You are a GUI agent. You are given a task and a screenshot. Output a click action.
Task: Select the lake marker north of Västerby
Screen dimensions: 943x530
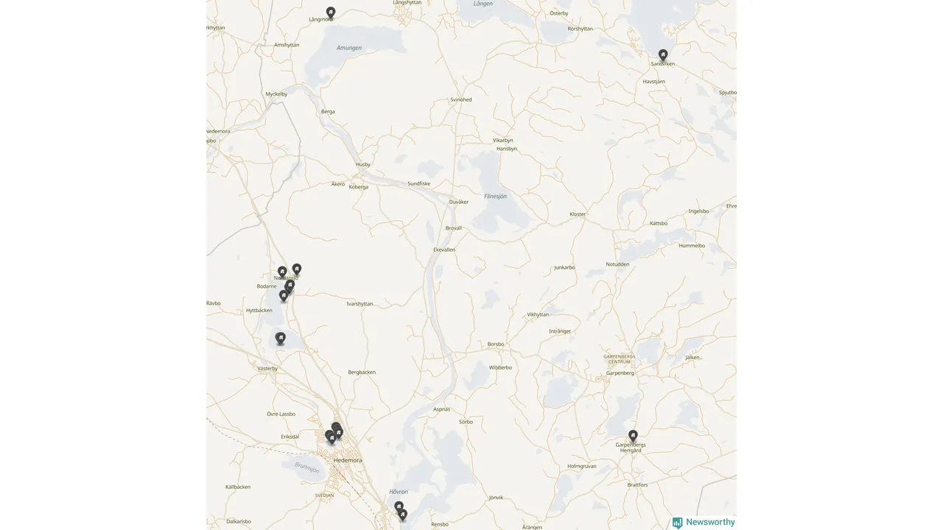pyautogui.click(x=281, y=338)
